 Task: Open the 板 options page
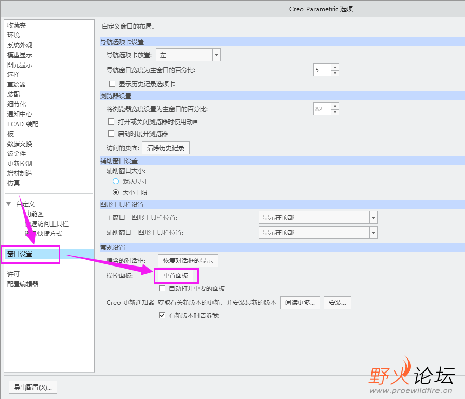click(10, 134)
